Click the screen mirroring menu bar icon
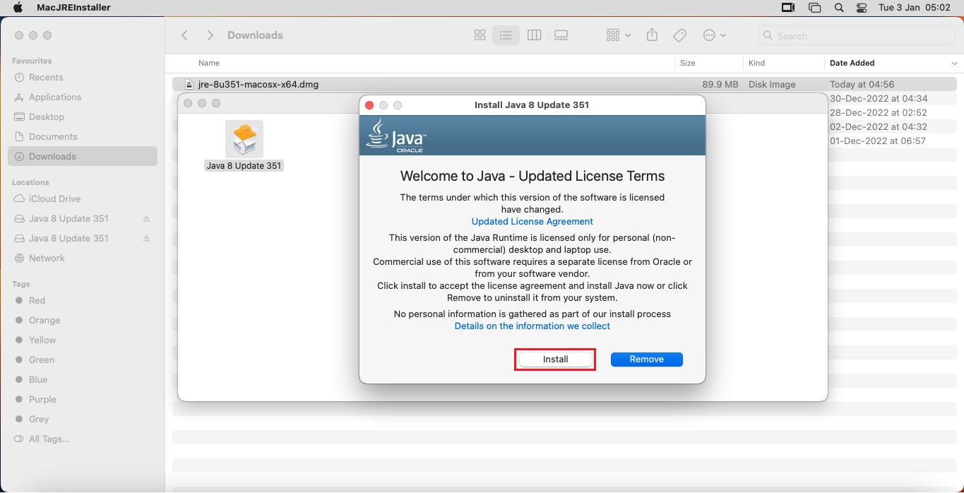 [788, 8]
